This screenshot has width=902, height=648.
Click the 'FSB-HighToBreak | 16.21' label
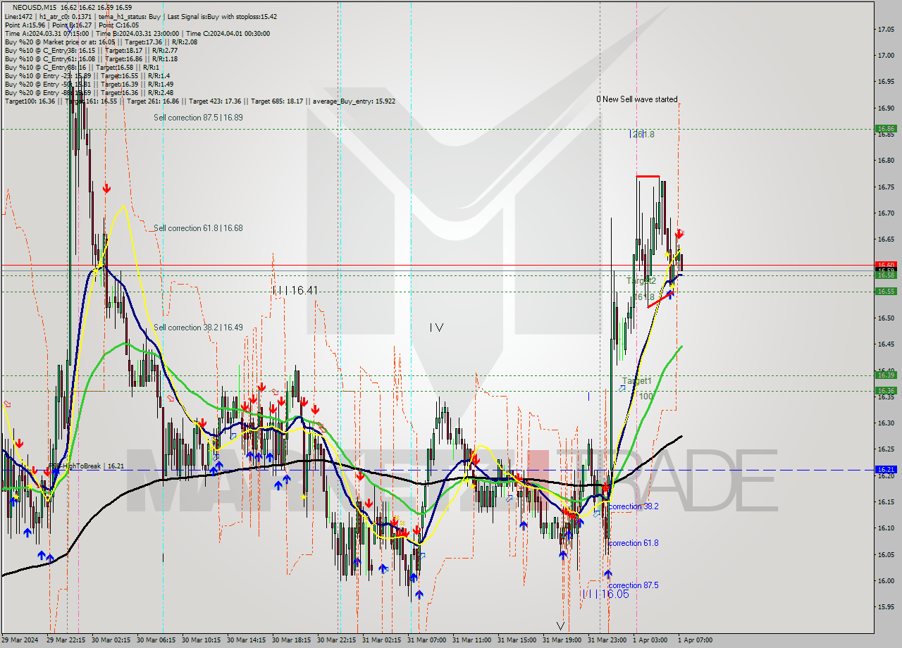click(85, 466)
